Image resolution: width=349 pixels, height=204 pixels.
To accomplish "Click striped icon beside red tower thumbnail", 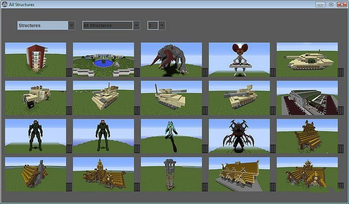I will 69,72.
